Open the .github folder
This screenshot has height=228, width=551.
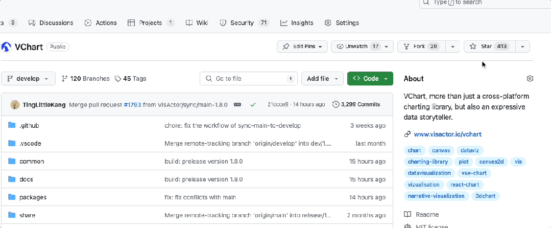29,126
